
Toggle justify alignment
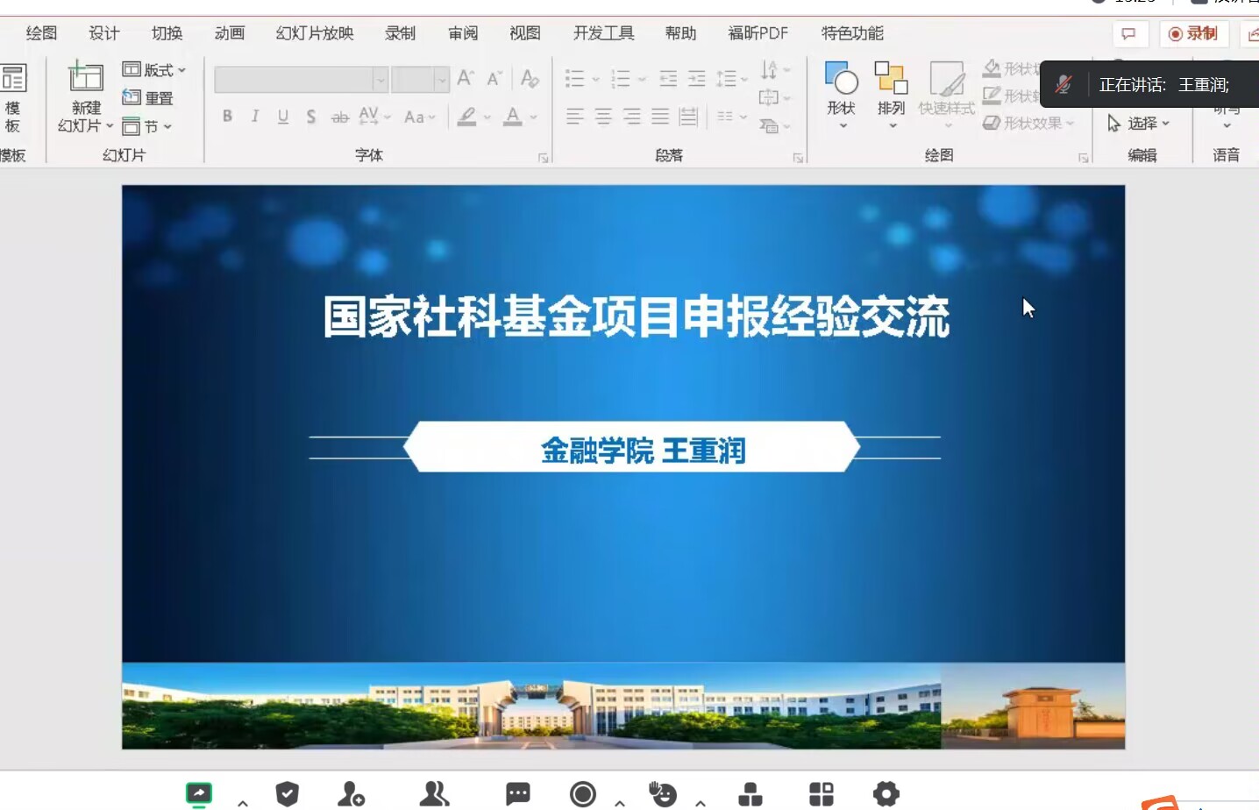click(660, 116)
